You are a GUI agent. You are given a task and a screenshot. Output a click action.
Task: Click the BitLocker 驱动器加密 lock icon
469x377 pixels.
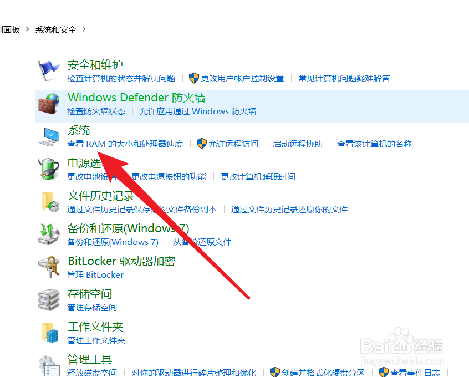(x=49, y=267)
